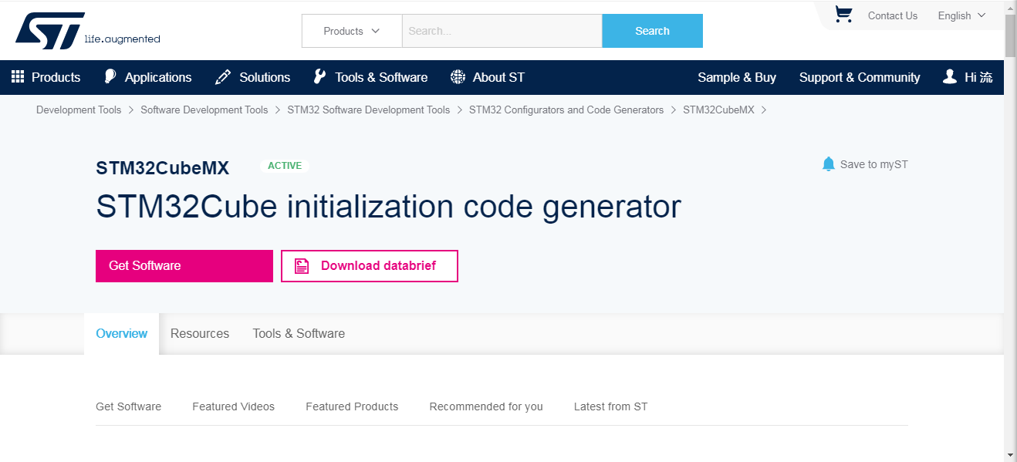This screenshot has width=1017, height=462.
Task: Open the shopping cart
Action: tap(843, 14)
